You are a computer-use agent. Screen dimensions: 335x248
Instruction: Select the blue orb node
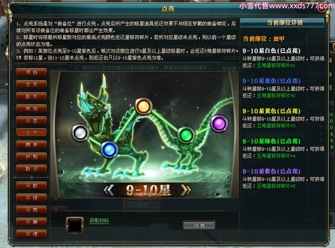pyautogui.click(x=109, y=150)
